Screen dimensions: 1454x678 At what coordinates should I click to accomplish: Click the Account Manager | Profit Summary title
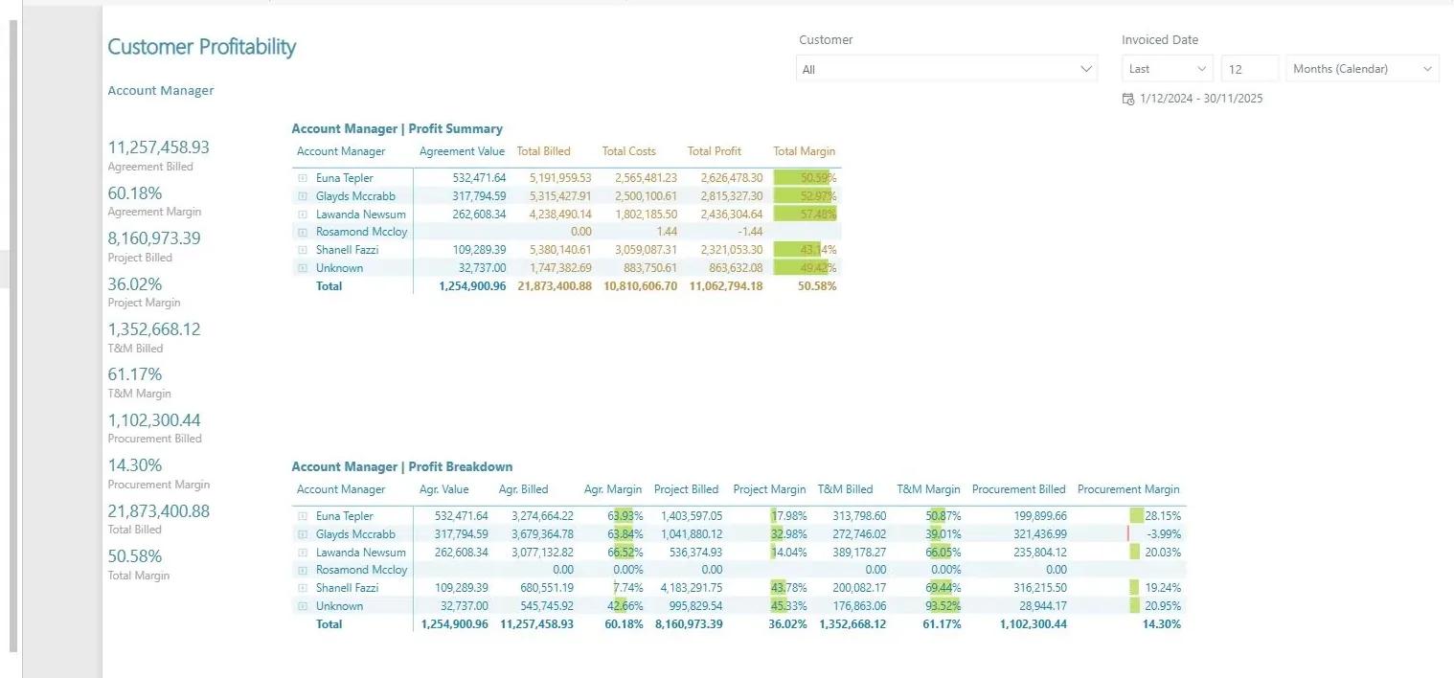click(x=397, y=128)
